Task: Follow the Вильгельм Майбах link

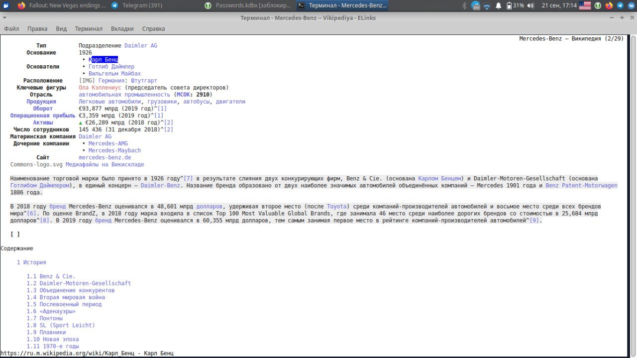Action: click(x=114, y=73)
